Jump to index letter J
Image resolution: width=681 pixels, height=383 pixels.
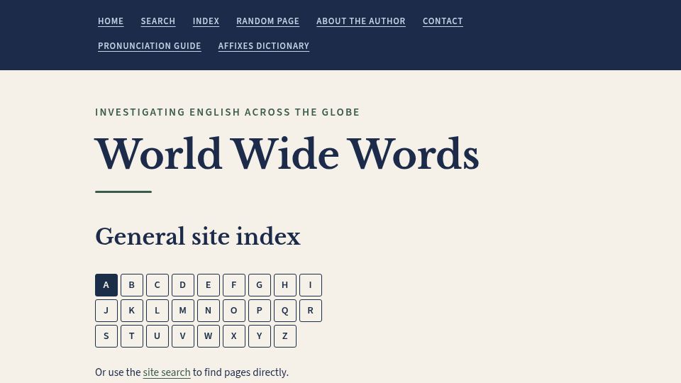(106, 311)
